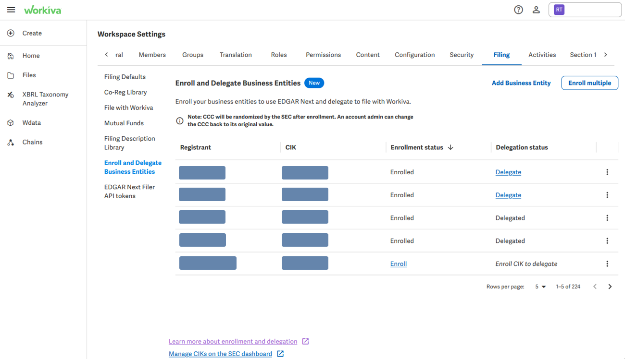Viewport: 625px width, 359px height.
Task: Open actions menu for first Delegate row
Action: coord(607,172)
